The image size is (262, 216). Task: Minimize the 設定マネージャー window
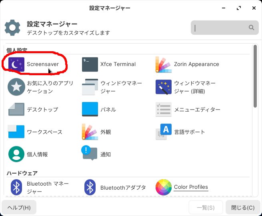[x=224, y=8]
